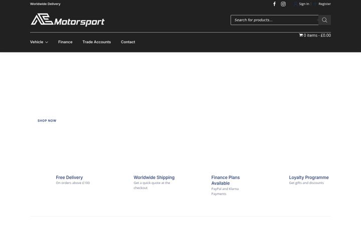Select the Worldwide Shipping heading
This screenshot has height=225, width=361.
click(154, 177)
